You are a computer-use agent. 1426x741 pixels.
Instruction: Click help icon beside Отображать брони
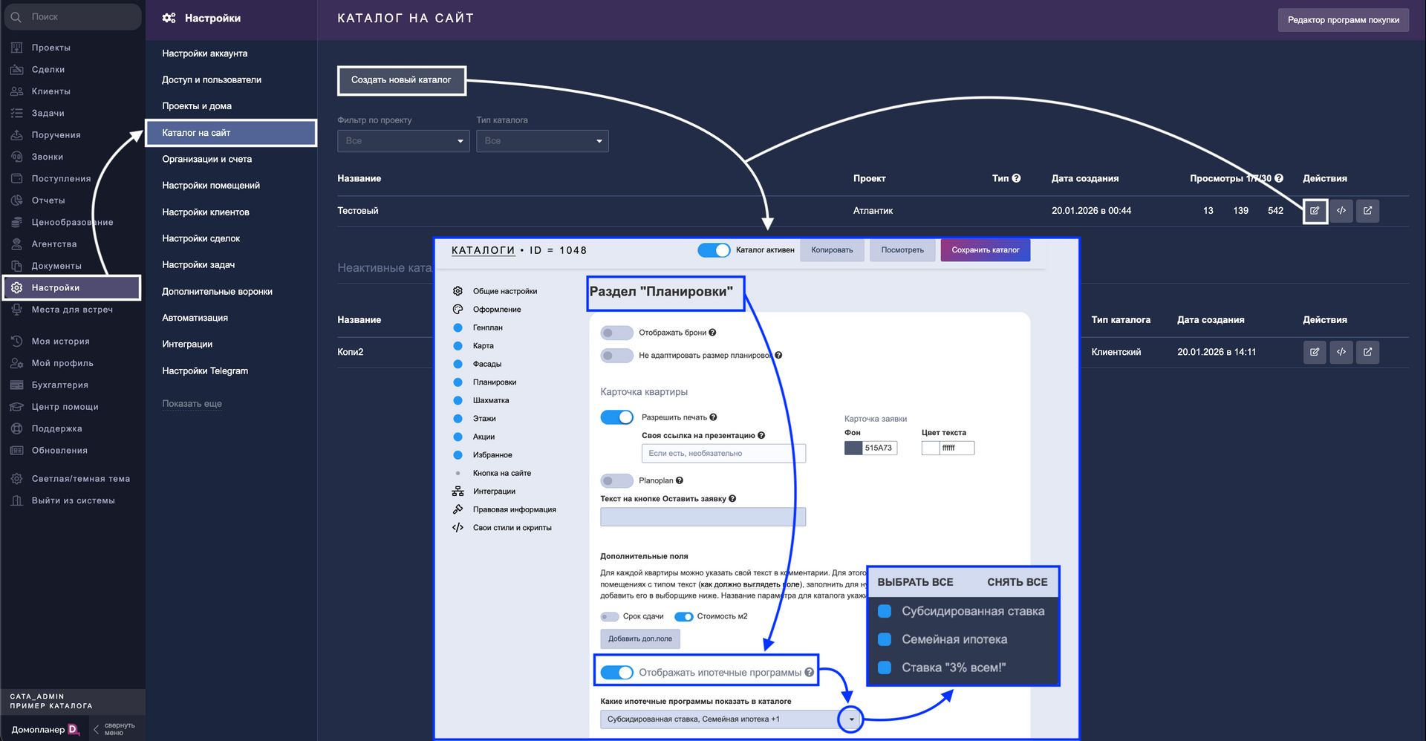point(712,333)
